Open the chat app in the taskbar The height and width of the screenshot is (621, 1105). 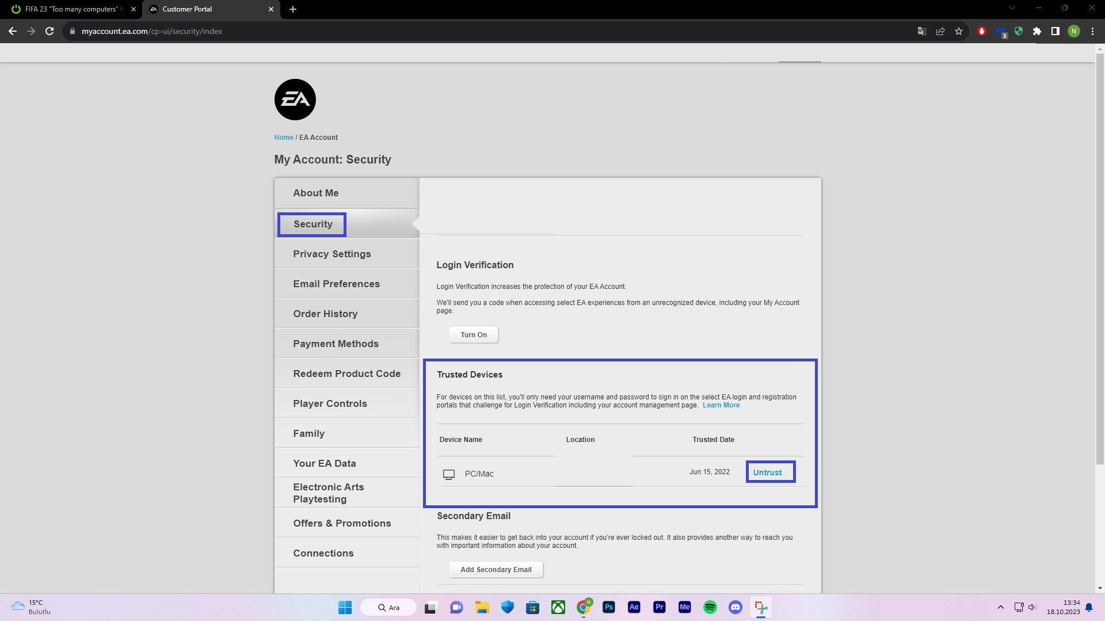tap(456, 607)
